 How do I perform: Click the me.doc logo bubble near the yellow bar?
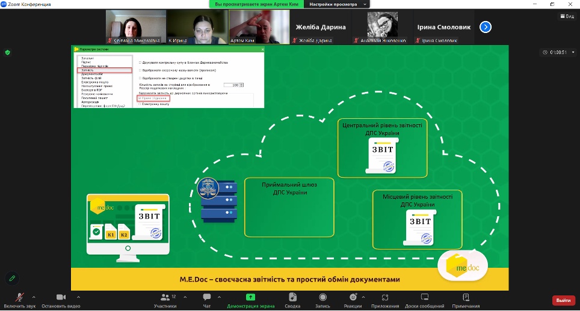463,266
